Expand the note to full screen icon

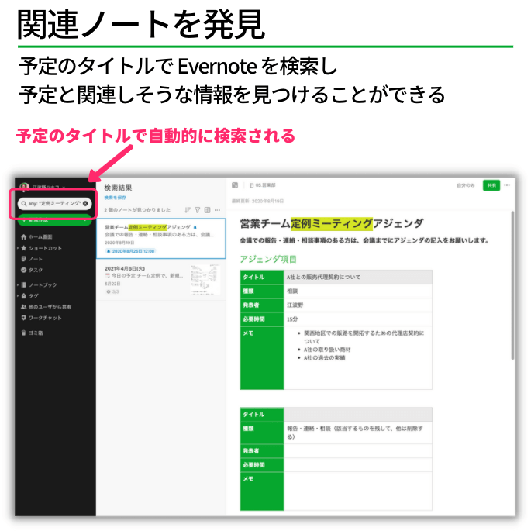tap(235, 185)
